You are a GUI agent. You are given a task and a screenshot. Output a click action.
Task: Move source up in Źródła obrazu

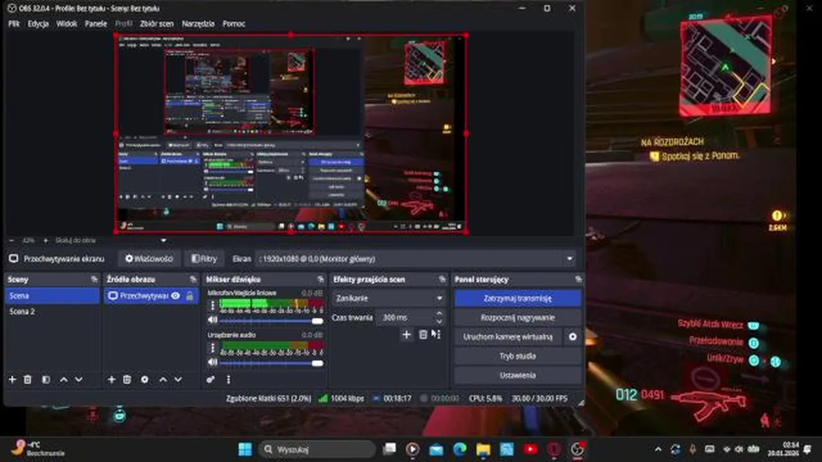tap(163, 380)
